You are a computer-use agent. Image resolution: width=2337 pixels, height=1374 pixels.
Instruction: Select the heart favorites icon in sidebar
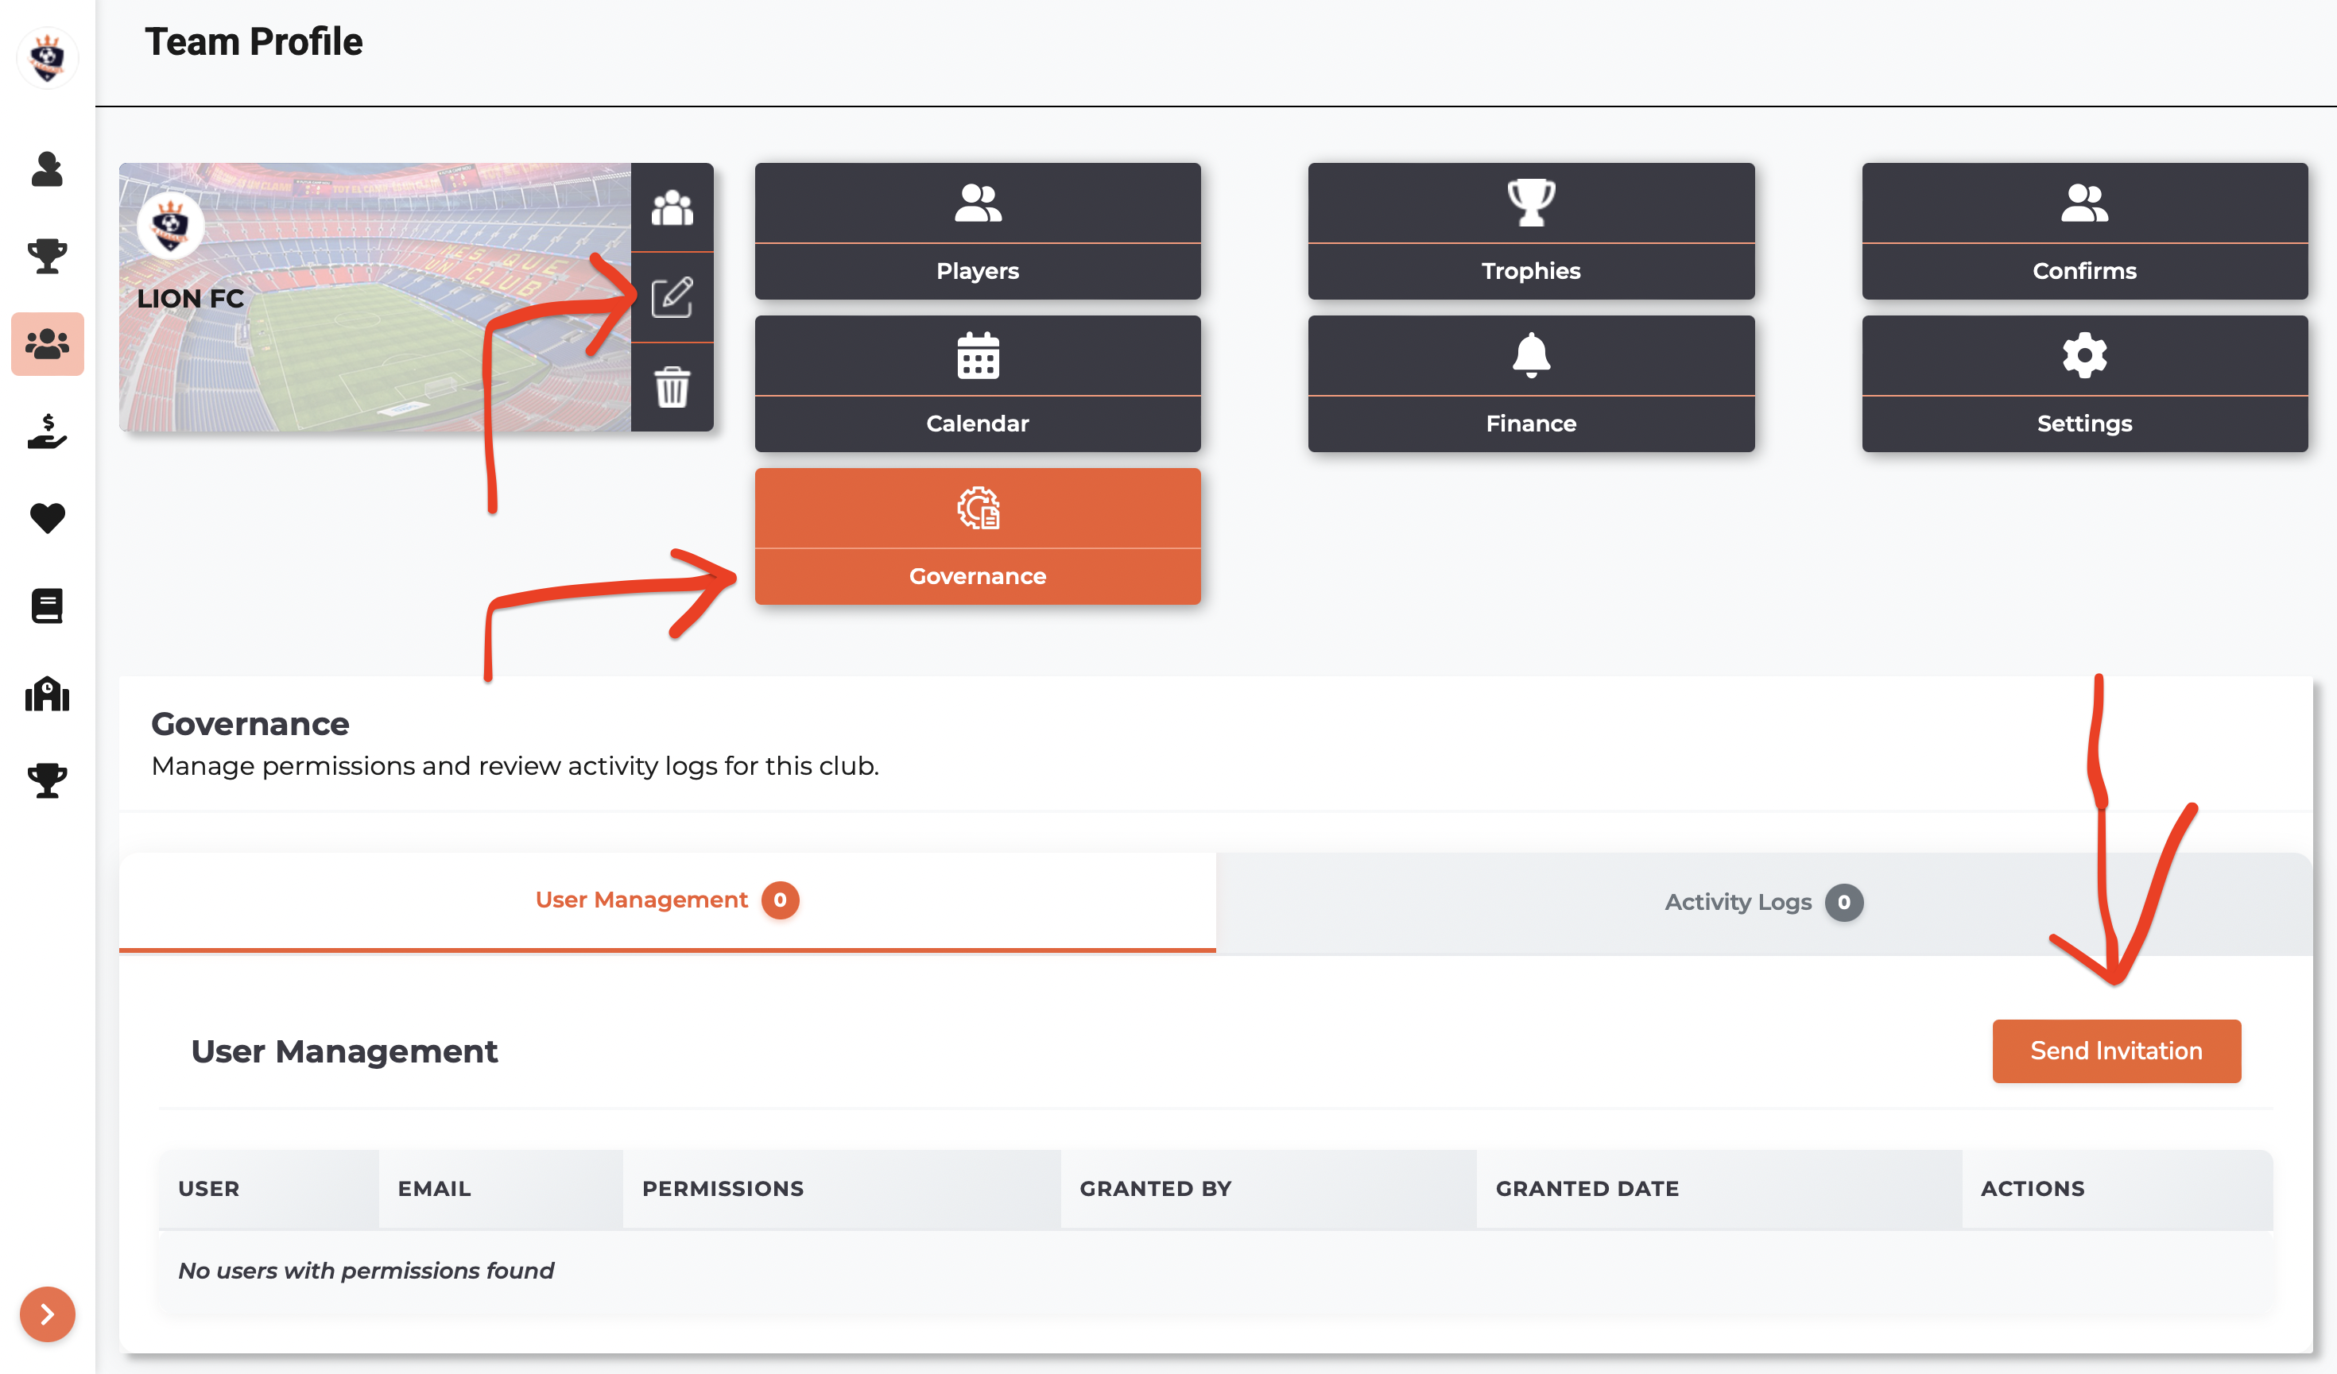(48, 517)
